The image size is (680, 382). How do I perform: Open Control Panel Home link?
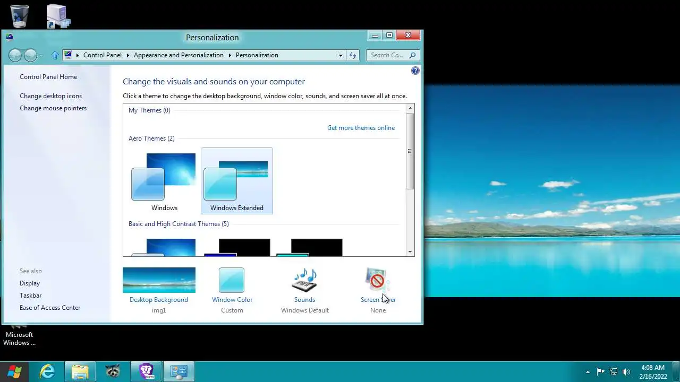click(48, 77)
